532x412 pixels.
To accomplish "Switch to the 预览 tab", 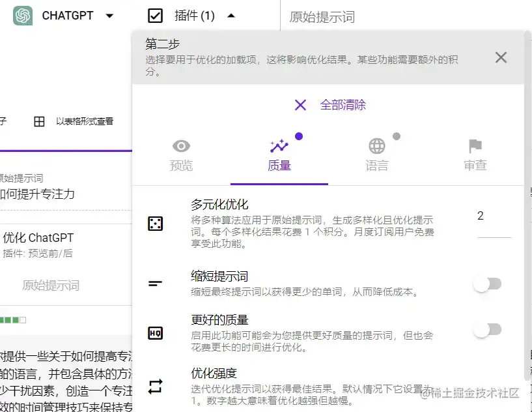I will (181, 156).
